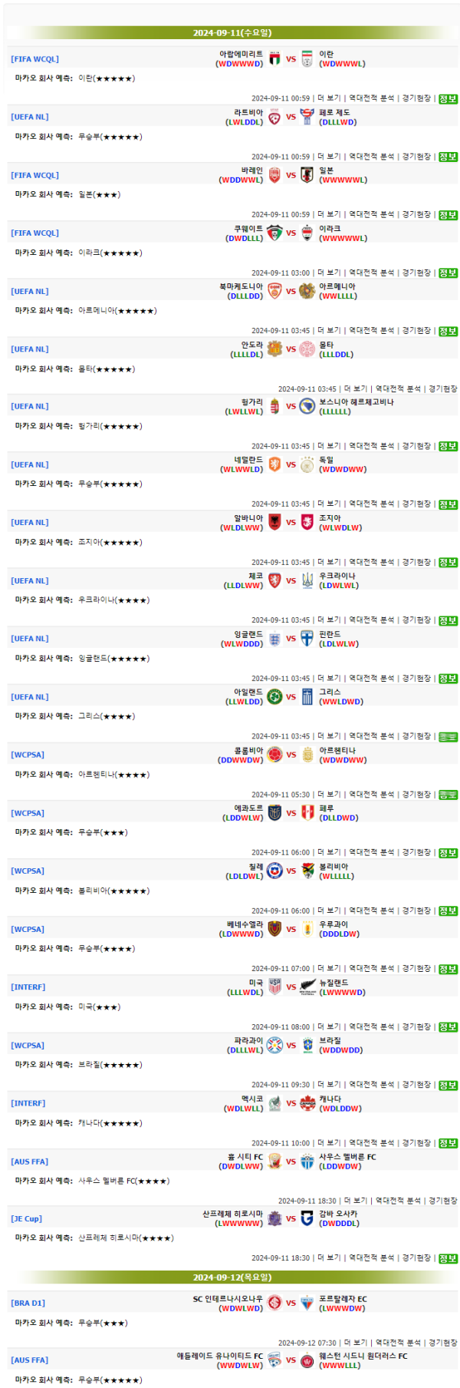The height and width of the screenshot is (1388, 460).
Task: Click the orange Netherlands team crest
Action: pos(274,464)
